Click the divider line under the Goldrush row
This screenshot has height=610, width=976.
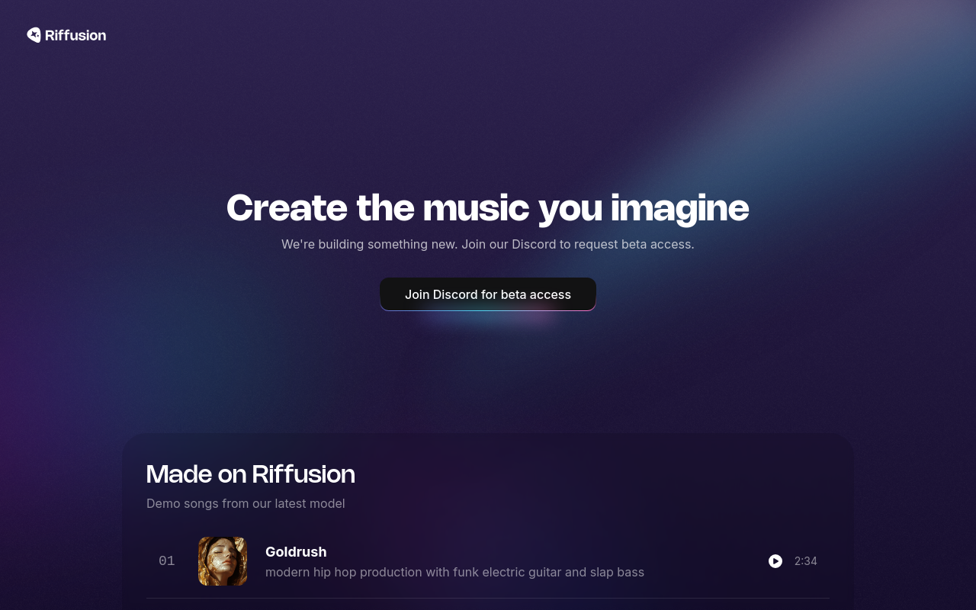tap(488, 599)
